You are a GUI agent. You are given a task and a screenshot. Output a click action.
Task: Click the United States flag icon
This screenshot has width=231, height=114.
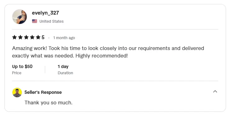tap(35, 21)
